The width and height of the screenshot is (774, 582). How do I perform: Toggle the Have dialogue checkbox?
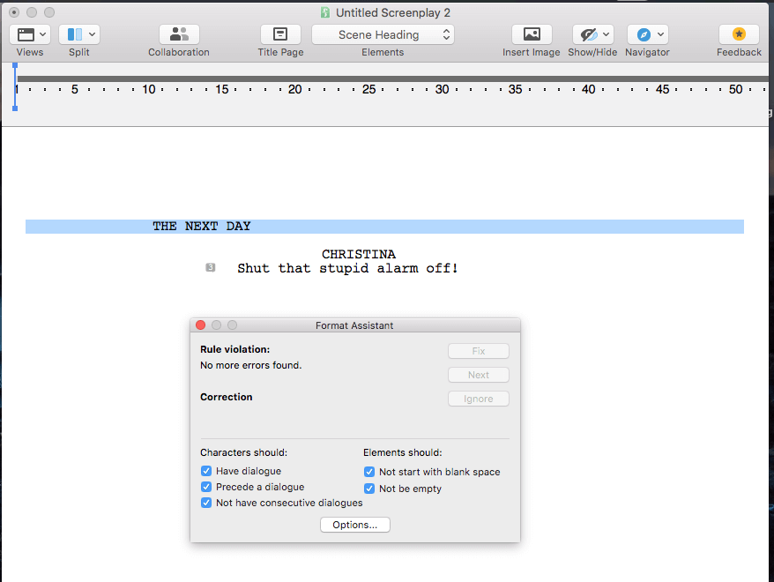(x=206, y=471)
